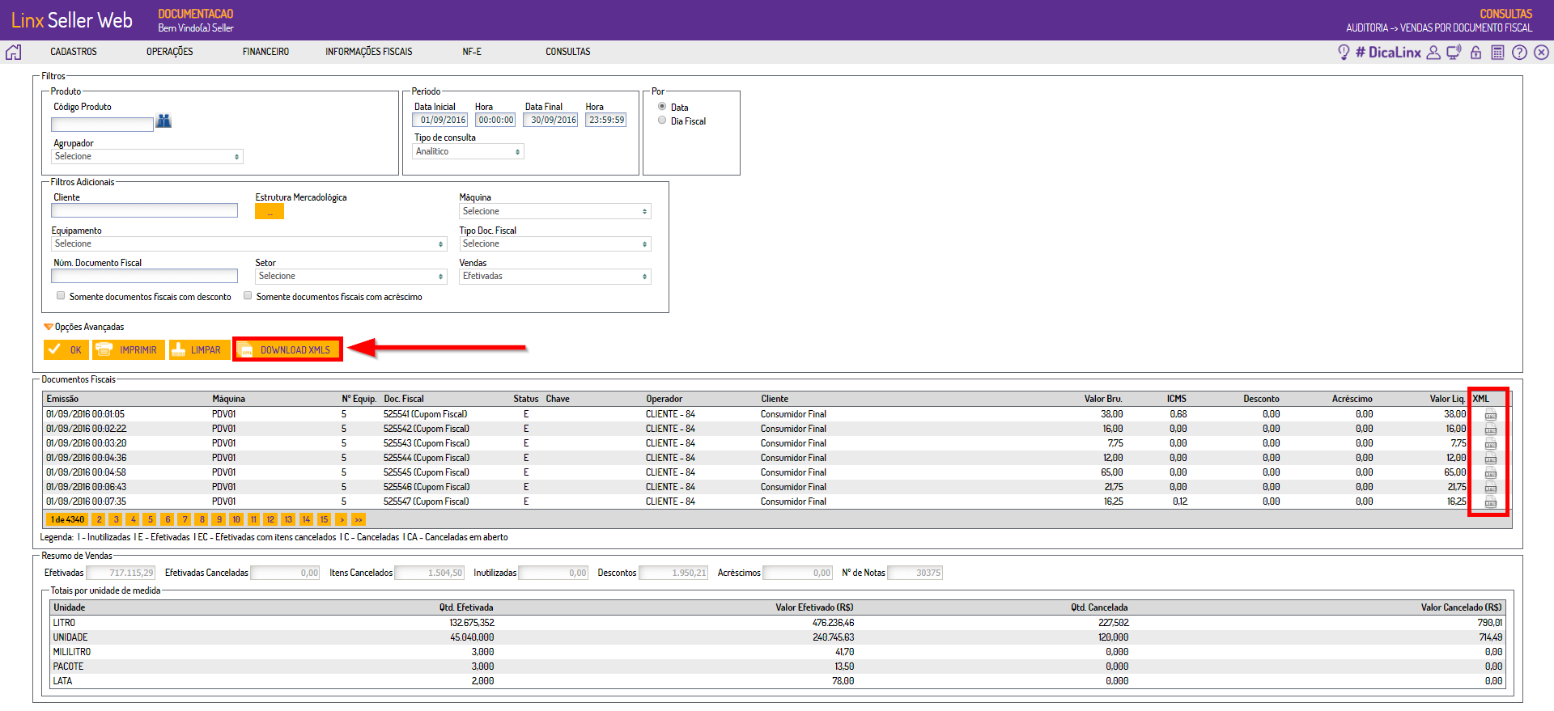This screenshot has width=1554, height=711.
Task: Click the Download XMLs button
Action: (287, 350)
